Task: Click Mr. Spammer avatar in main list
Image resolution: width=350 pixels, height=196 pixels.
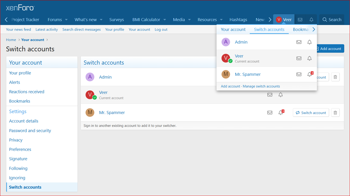Action: pos(90,112)
